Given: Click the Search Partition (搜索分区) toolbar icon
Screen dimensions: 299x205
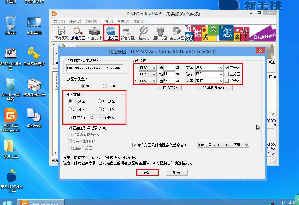Looking at the screenshot, I should pyautogui.click(x=78, y=33).
